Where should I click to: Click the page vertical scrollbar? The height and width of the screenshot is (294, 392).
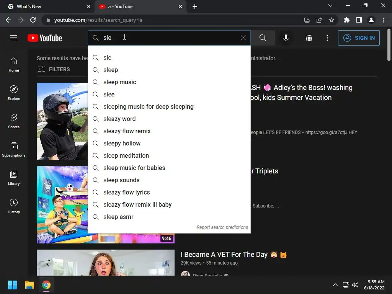[389, 45]
